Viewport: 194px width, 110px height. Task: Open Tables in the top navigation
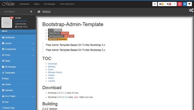(36, 4)
